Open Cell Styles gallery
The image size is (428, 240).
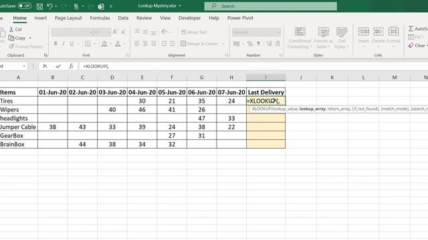tap(342, 38)
